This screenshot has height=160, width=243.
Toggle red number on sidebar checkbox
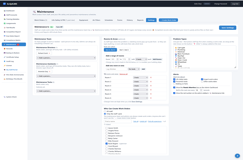pyautogui.click(x=174, y=93)
